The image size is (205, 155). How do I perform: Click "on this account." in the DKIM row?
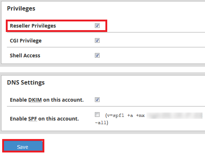pyautogui.click(x=63, y=100)
